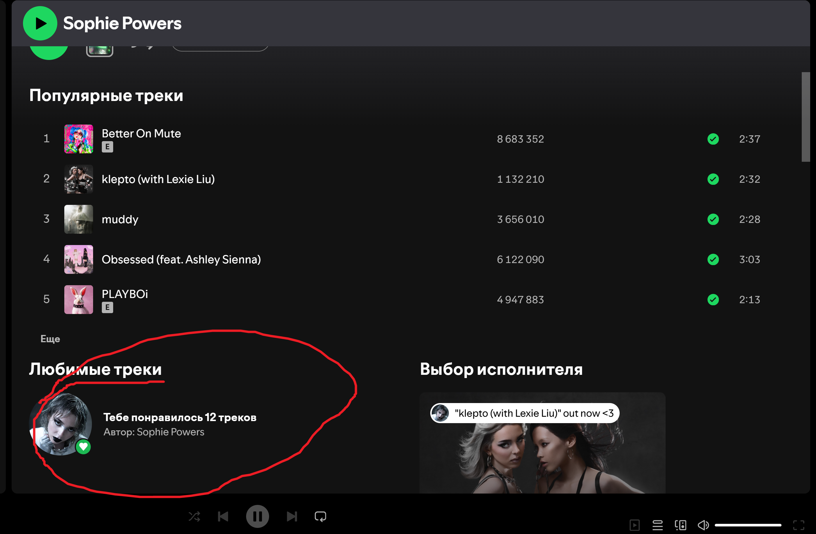
Task: Select the track title Better On Mute
Action: 141,133
